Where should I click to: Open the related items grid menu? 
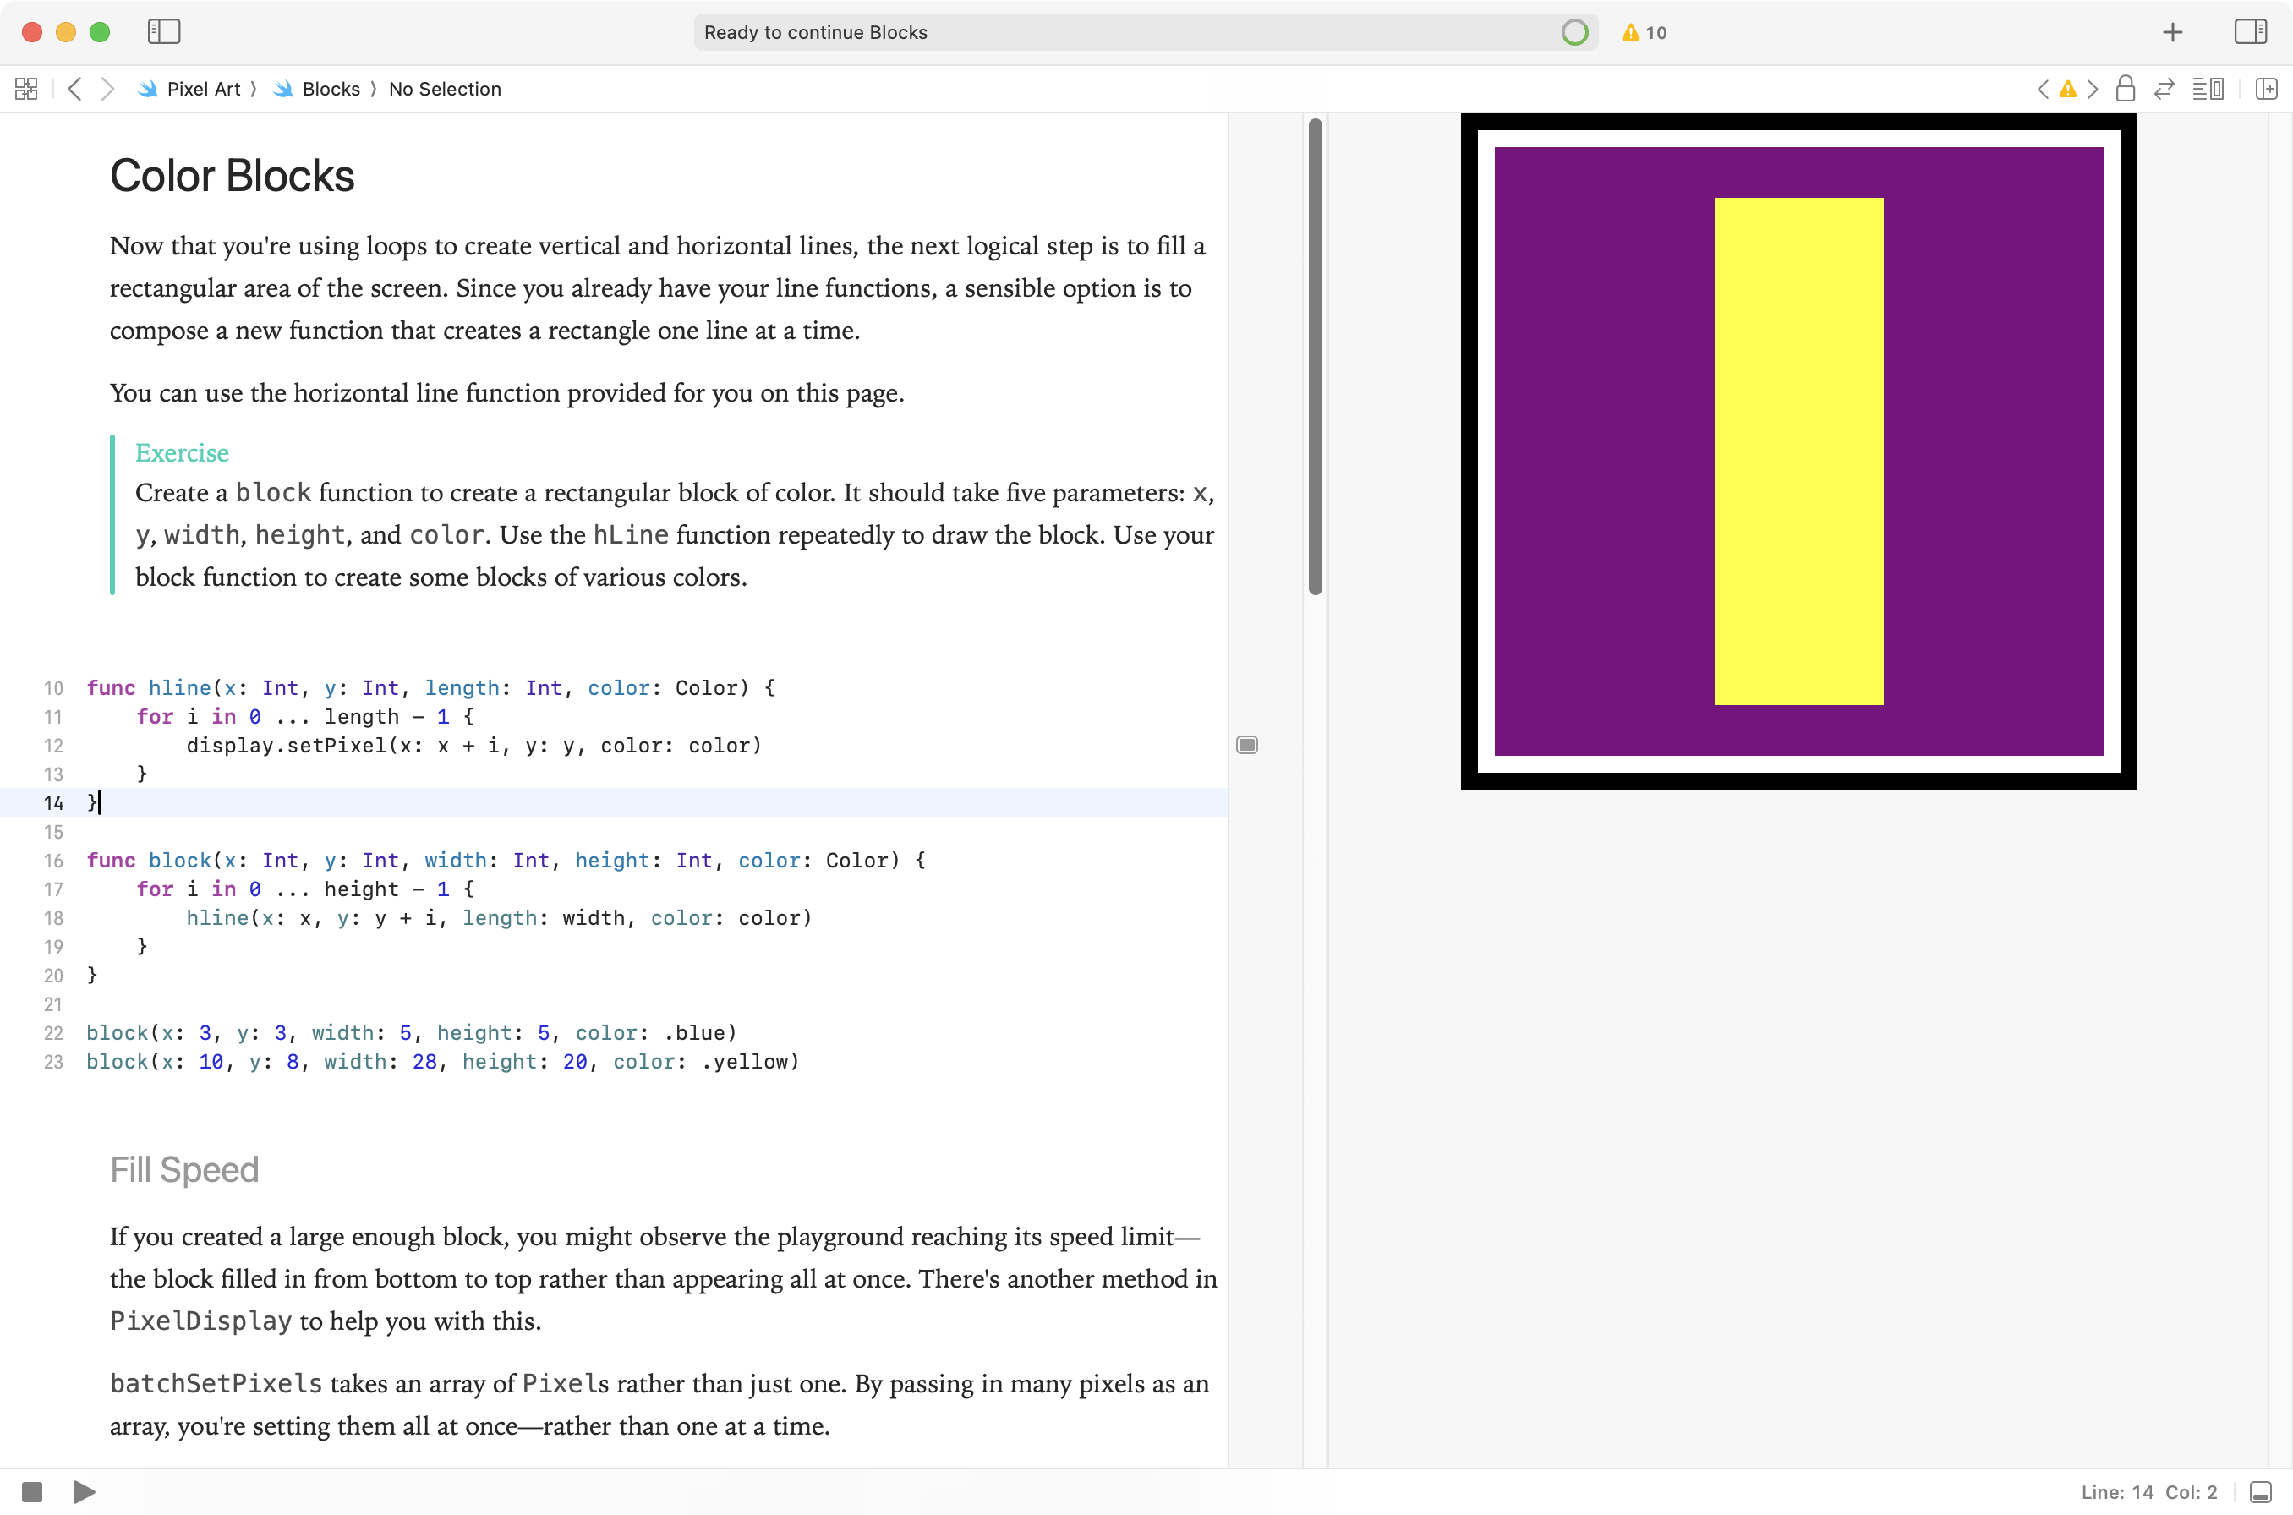pos(26,89)
